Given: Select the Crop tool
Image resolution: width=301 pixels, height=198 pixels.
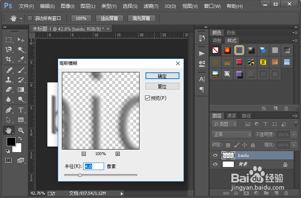Looking at the screenshot, I should [9, 59].
